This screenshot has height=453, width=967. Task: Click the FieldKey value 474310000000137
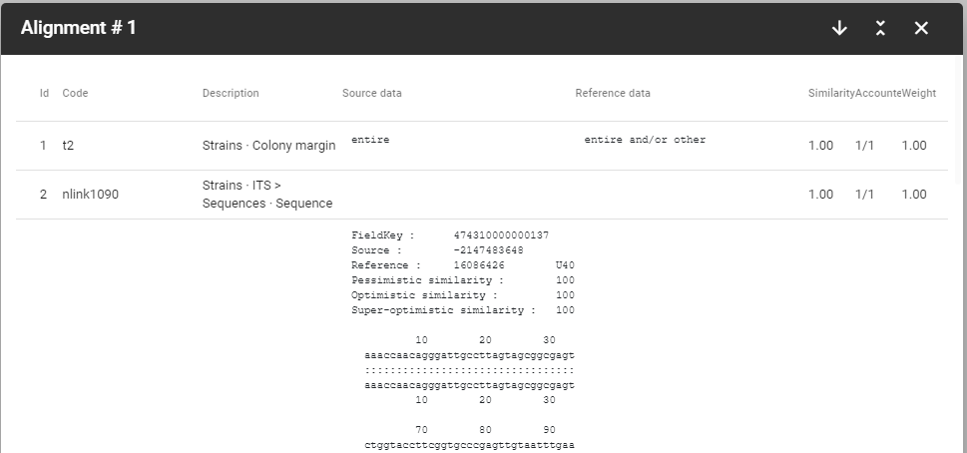pyautogui.click(x=501, y=235)
